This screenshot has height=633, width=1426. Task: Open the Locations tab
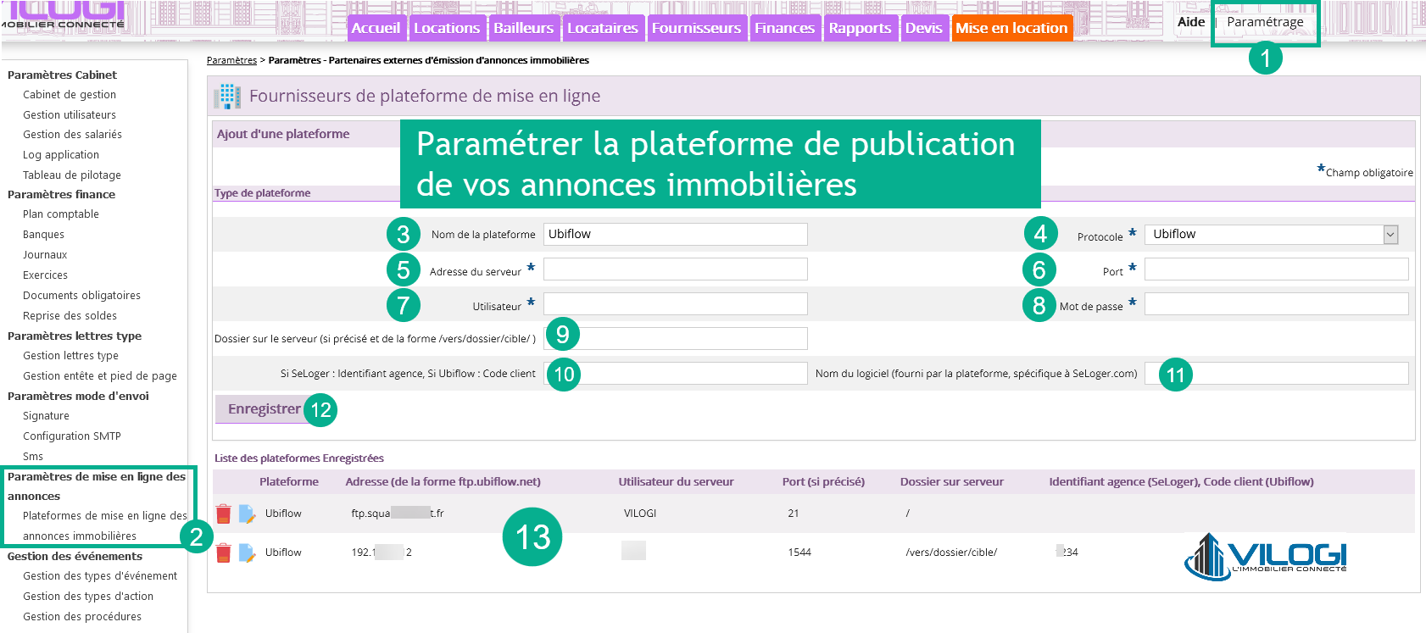447,28
